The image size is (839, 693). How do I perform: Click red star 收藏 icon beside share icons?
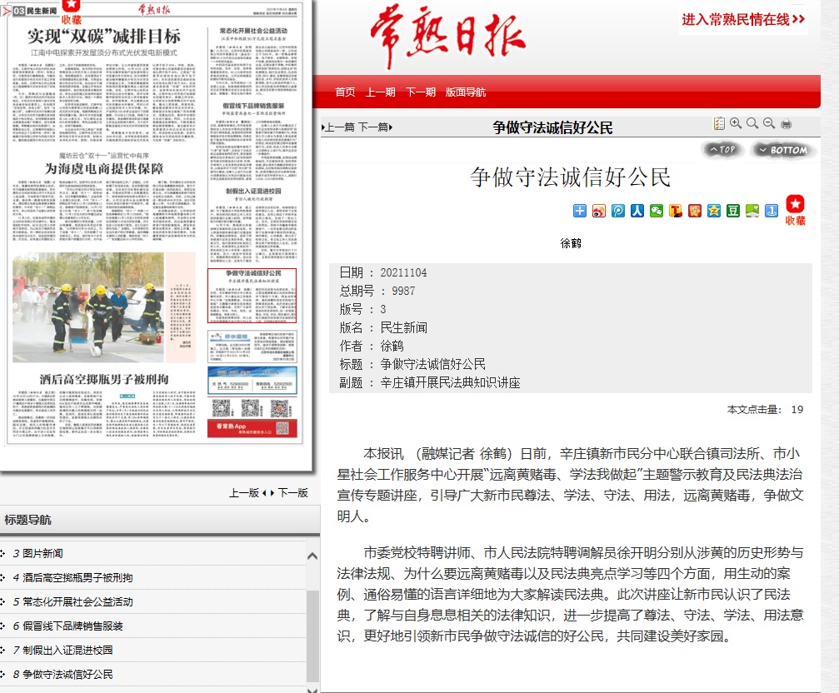[x=795, y=210]
